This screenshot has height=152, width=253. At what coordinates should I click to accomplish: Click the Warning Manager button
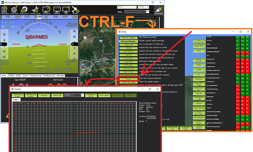click(128, 41)
